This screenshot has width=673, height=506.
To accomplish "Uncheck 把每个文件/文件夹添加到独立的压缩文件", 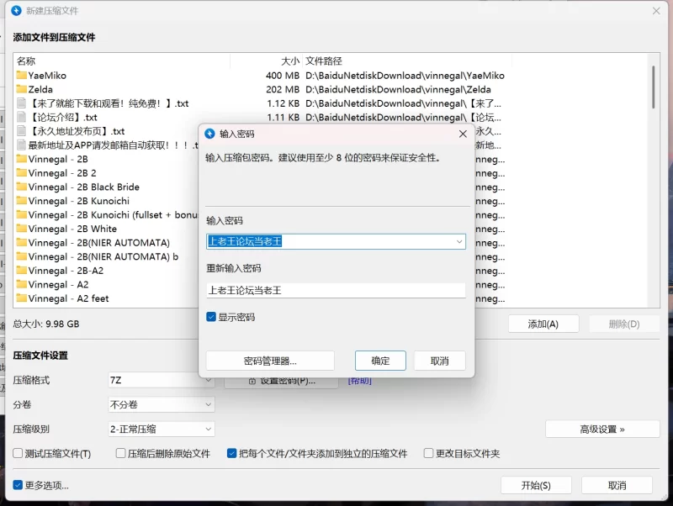I will point(232,453).
